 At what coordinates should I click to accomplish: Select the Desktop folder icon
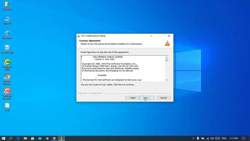[x=7, y=6]
